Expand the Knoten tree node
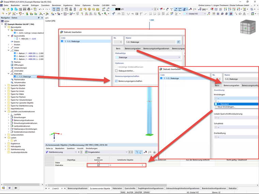Viewport: 259px width, 194px height. tap(9, 45)
